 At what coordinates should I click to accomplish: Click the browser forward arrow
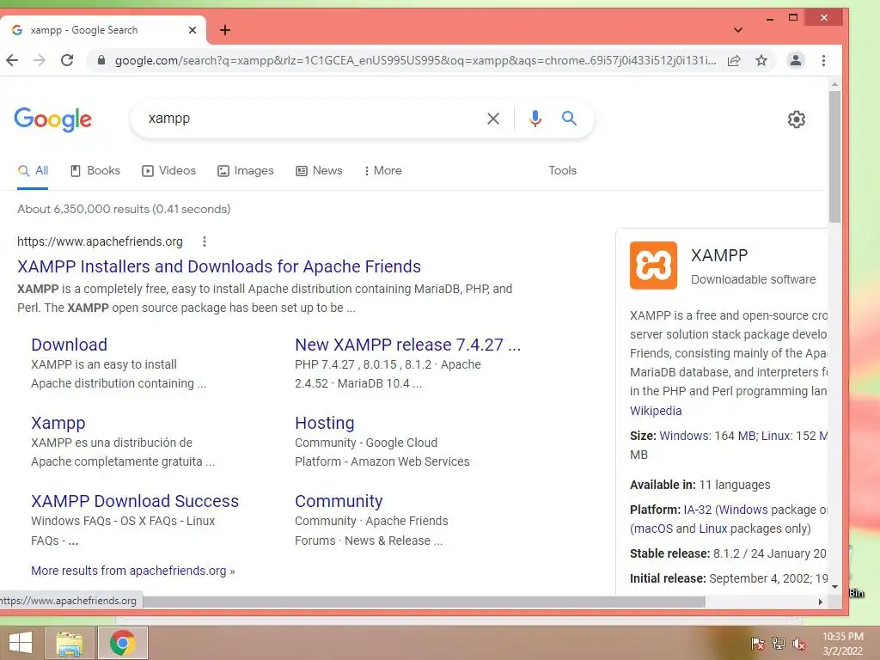[40, 60]
